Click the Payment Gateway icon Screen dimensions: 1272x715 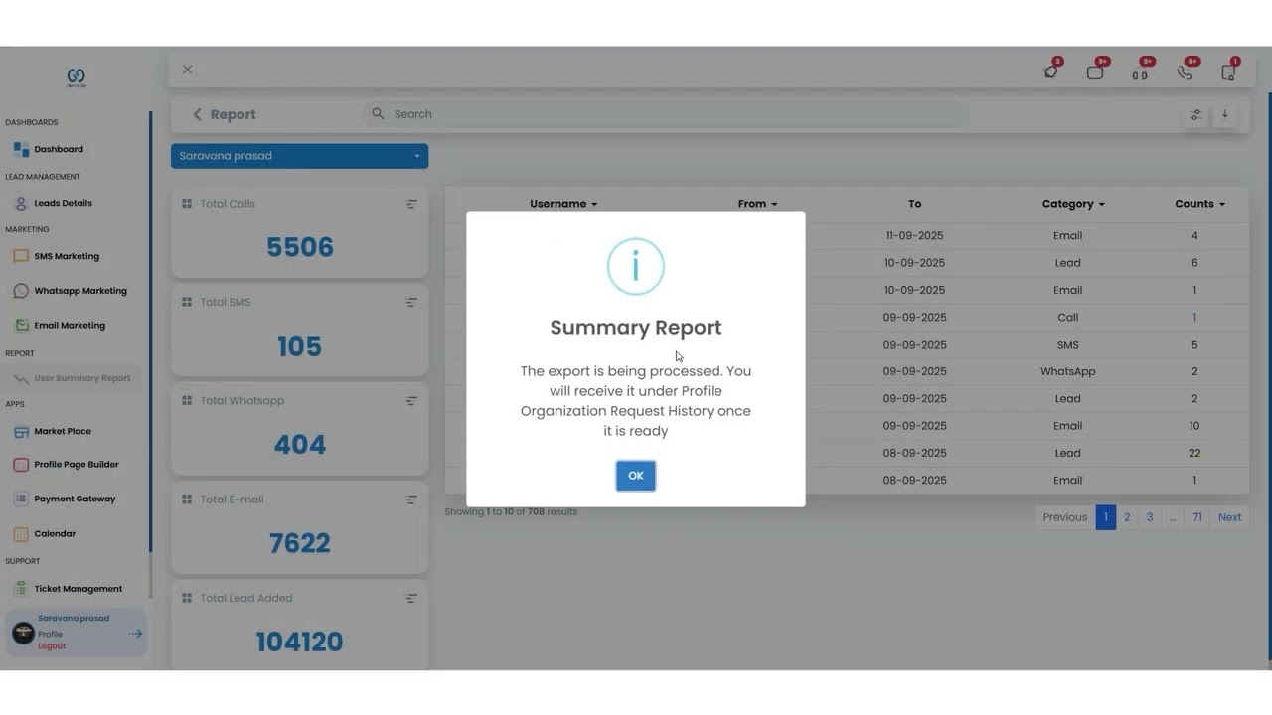coord(21,499)
